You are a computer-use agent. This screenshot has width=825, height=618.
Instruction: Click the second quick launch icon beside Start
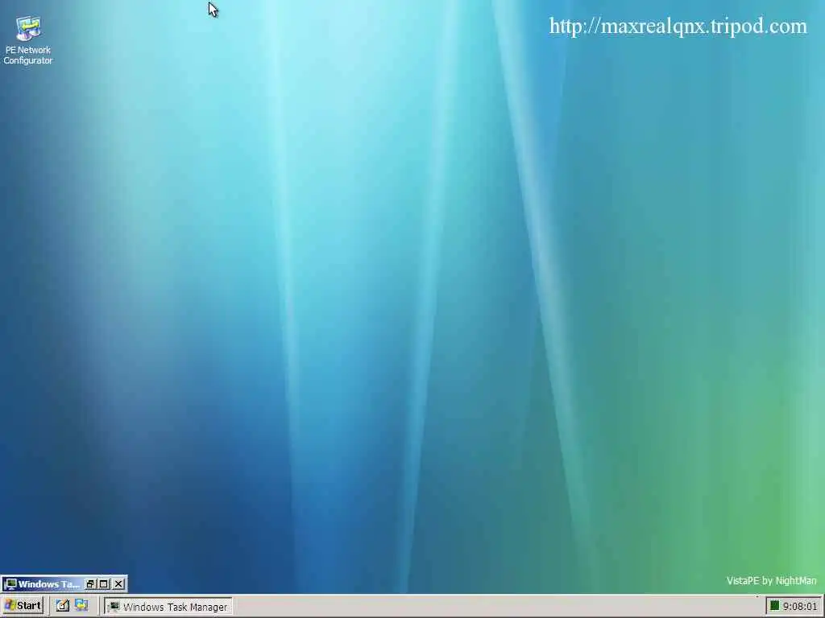point(81,605)
